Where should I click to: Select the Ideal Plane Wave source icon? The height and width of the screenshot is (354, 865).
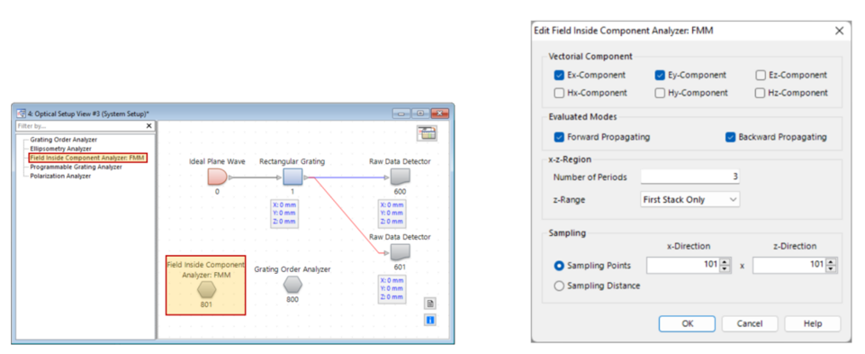pos(217,177)
